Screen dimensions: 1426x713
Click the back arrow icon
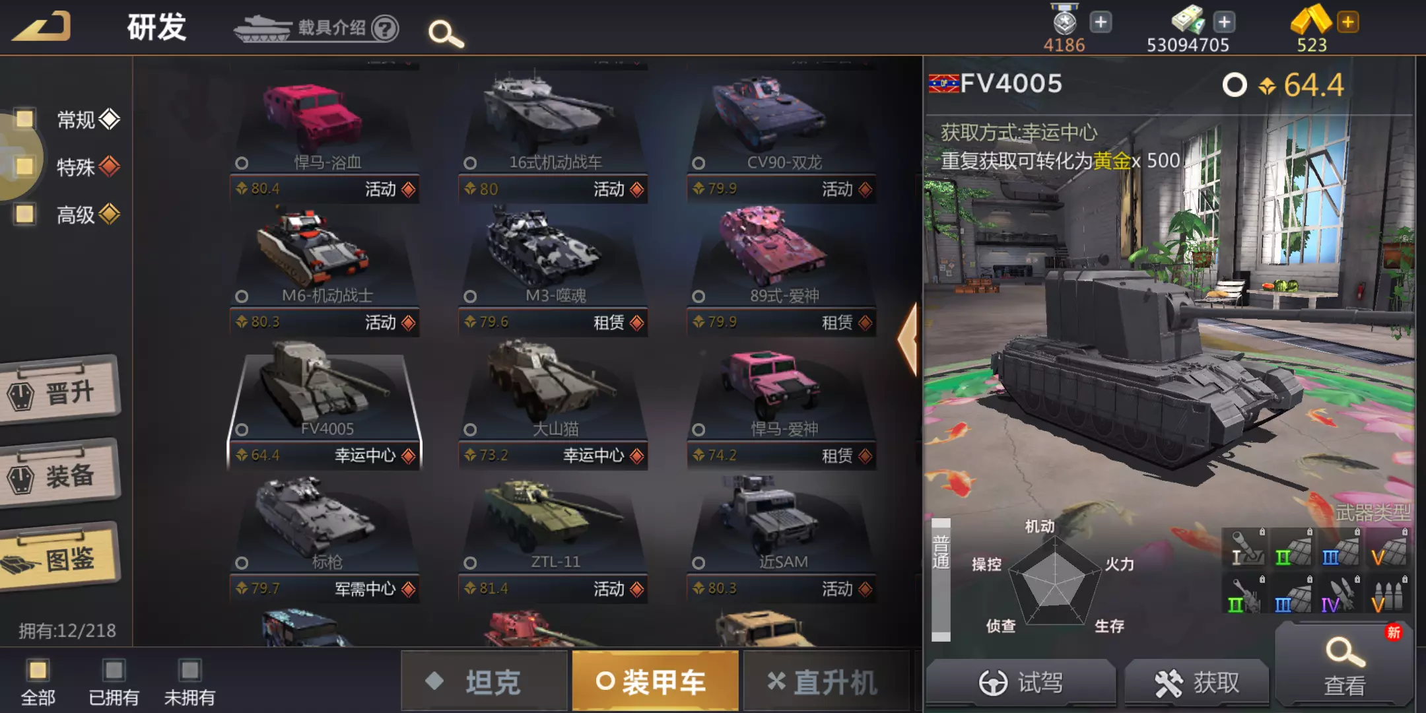point(42,27)
